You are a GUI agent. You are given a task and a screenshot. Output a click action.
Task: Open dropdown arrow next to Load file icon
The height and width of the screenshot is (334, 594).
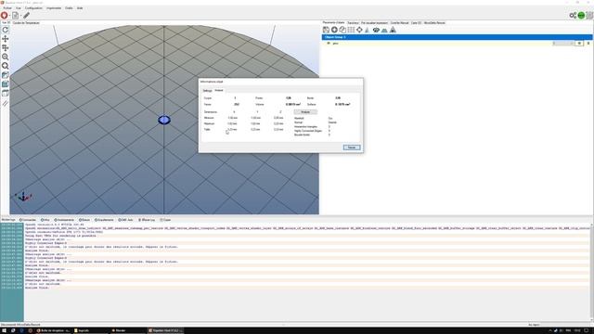click(20, 16)
